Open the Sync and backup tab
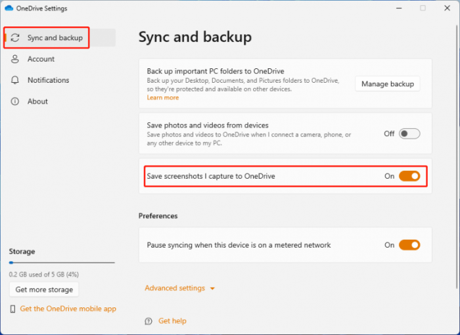 click(60, 37)
